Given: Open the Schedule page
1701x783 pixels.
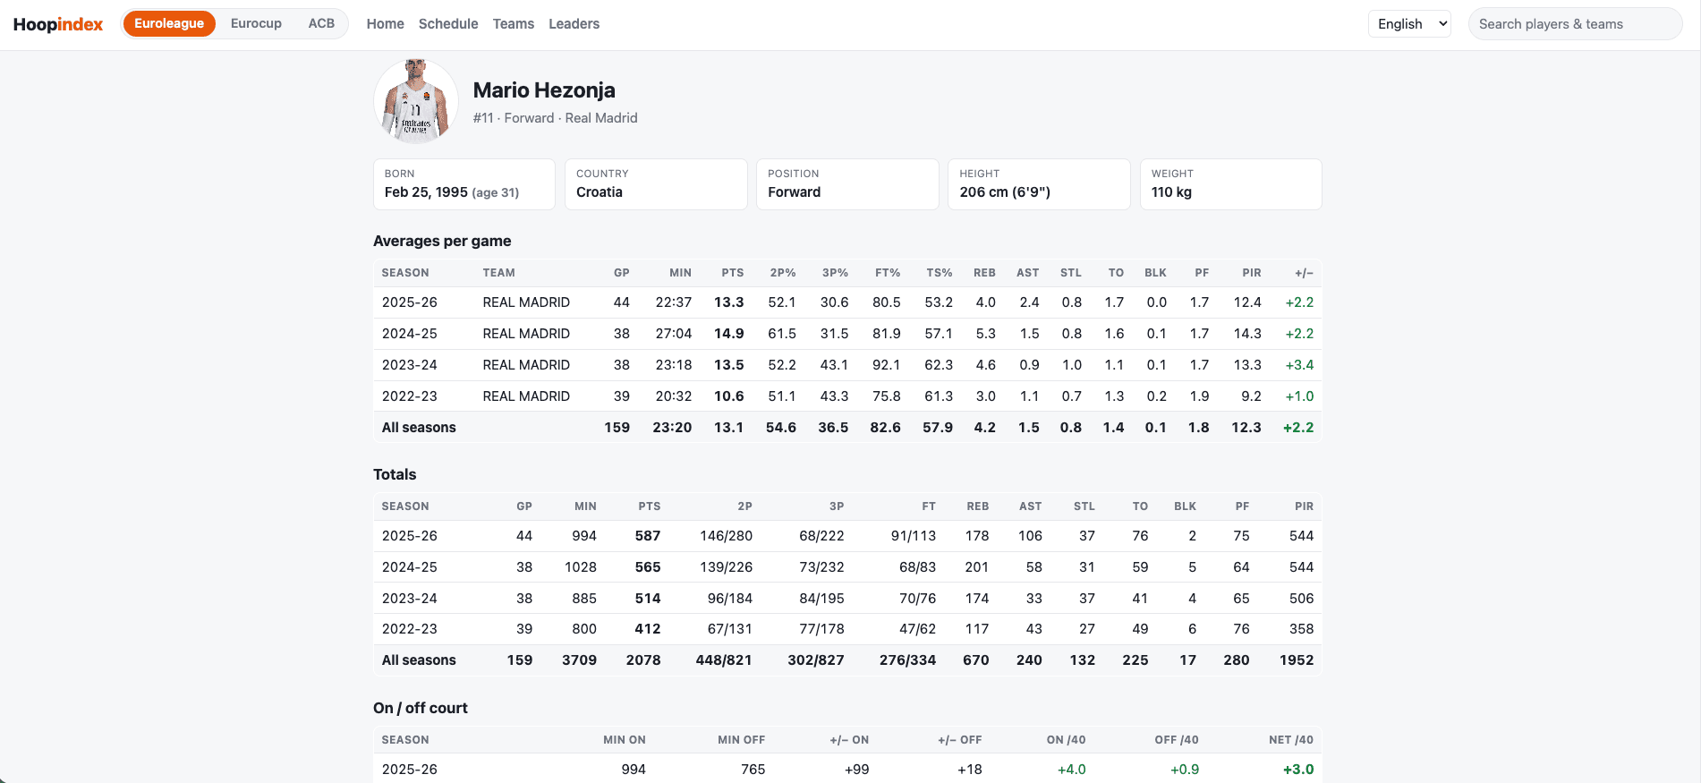Looking at the screenshot, I should click(448, 24).
